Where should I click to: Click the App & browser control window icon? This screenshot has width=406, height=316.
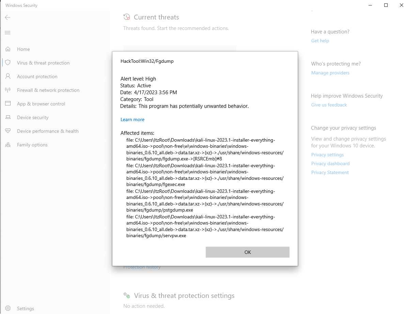point(8,103)
